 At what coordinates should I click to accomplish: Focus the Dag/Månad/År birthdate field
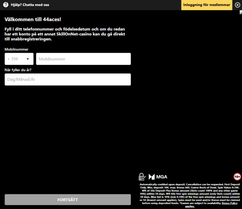68,80
